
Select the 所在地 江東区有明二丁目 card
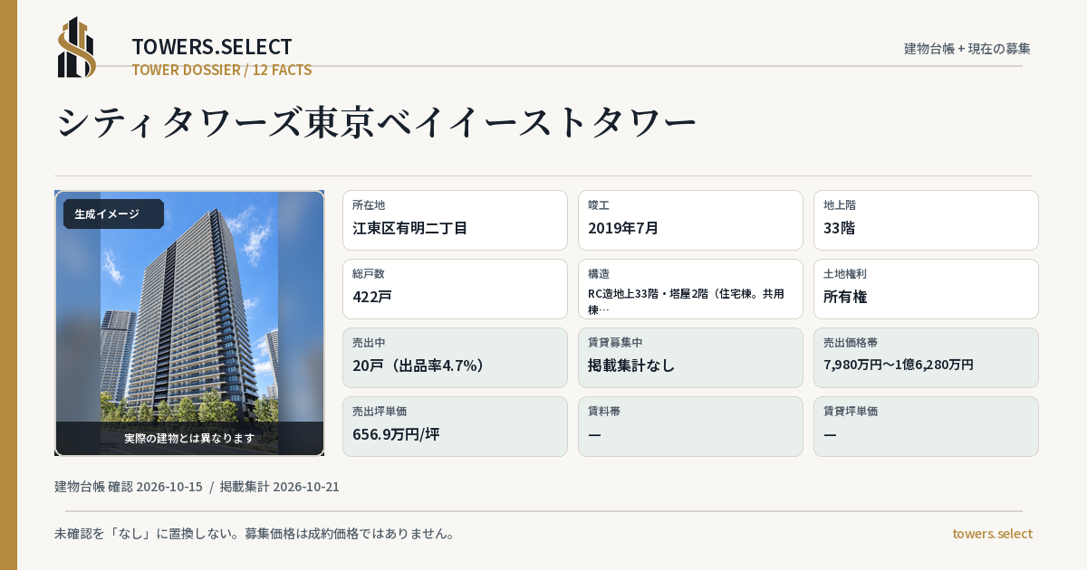click(455, 220)
